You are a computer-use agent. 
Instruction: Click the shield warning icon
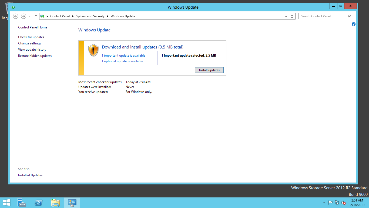click(x=93, y=50)
